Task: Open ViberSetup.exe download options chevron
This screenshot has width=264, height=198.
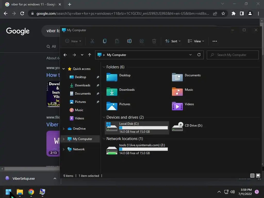Action: [55, 178]
